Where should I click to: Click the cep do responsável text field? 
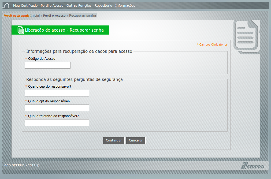(x=57, y=93)
